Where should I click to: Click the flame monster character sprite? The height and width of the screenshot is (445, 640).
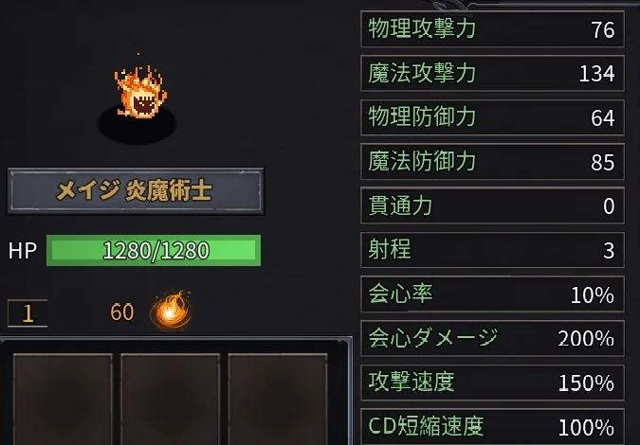click(x=141, y=92)
